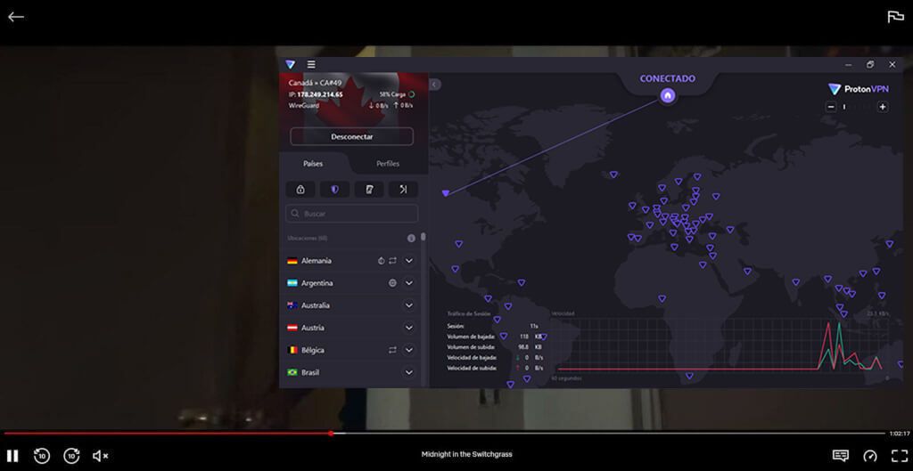Click the Bélgica flag icon
The height and width of the screenshot is (471, 913).
(292, 350)
